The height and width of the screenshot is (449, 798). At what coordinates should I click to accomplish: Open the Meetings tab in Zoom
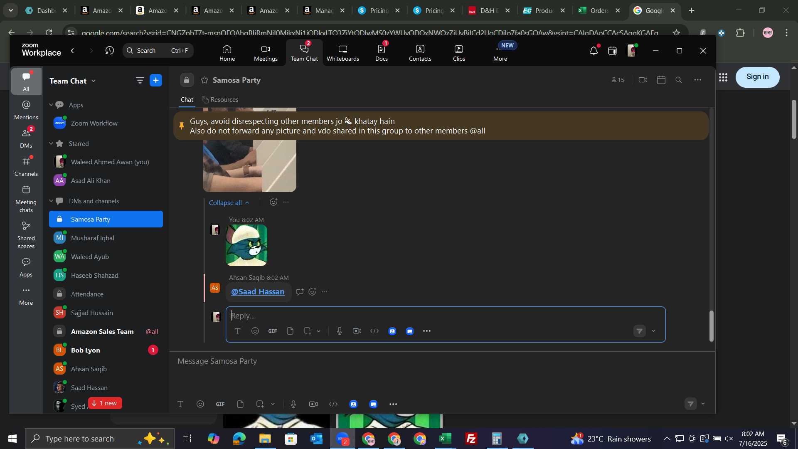point(266,53)
